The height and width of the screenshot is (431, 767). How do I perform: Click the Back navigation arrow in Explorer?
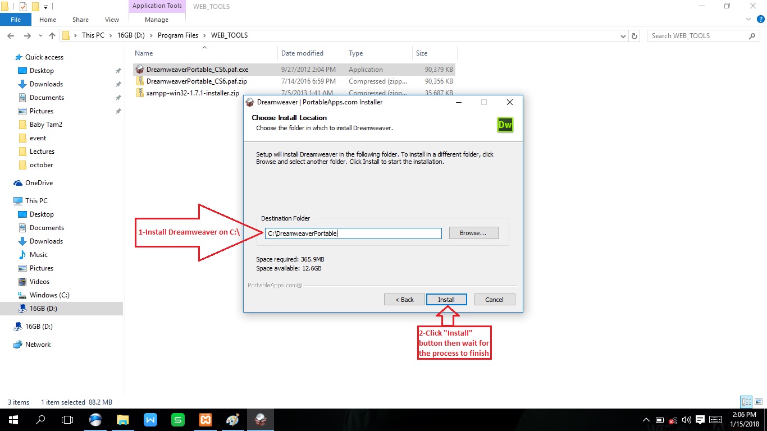pos(10,36)
